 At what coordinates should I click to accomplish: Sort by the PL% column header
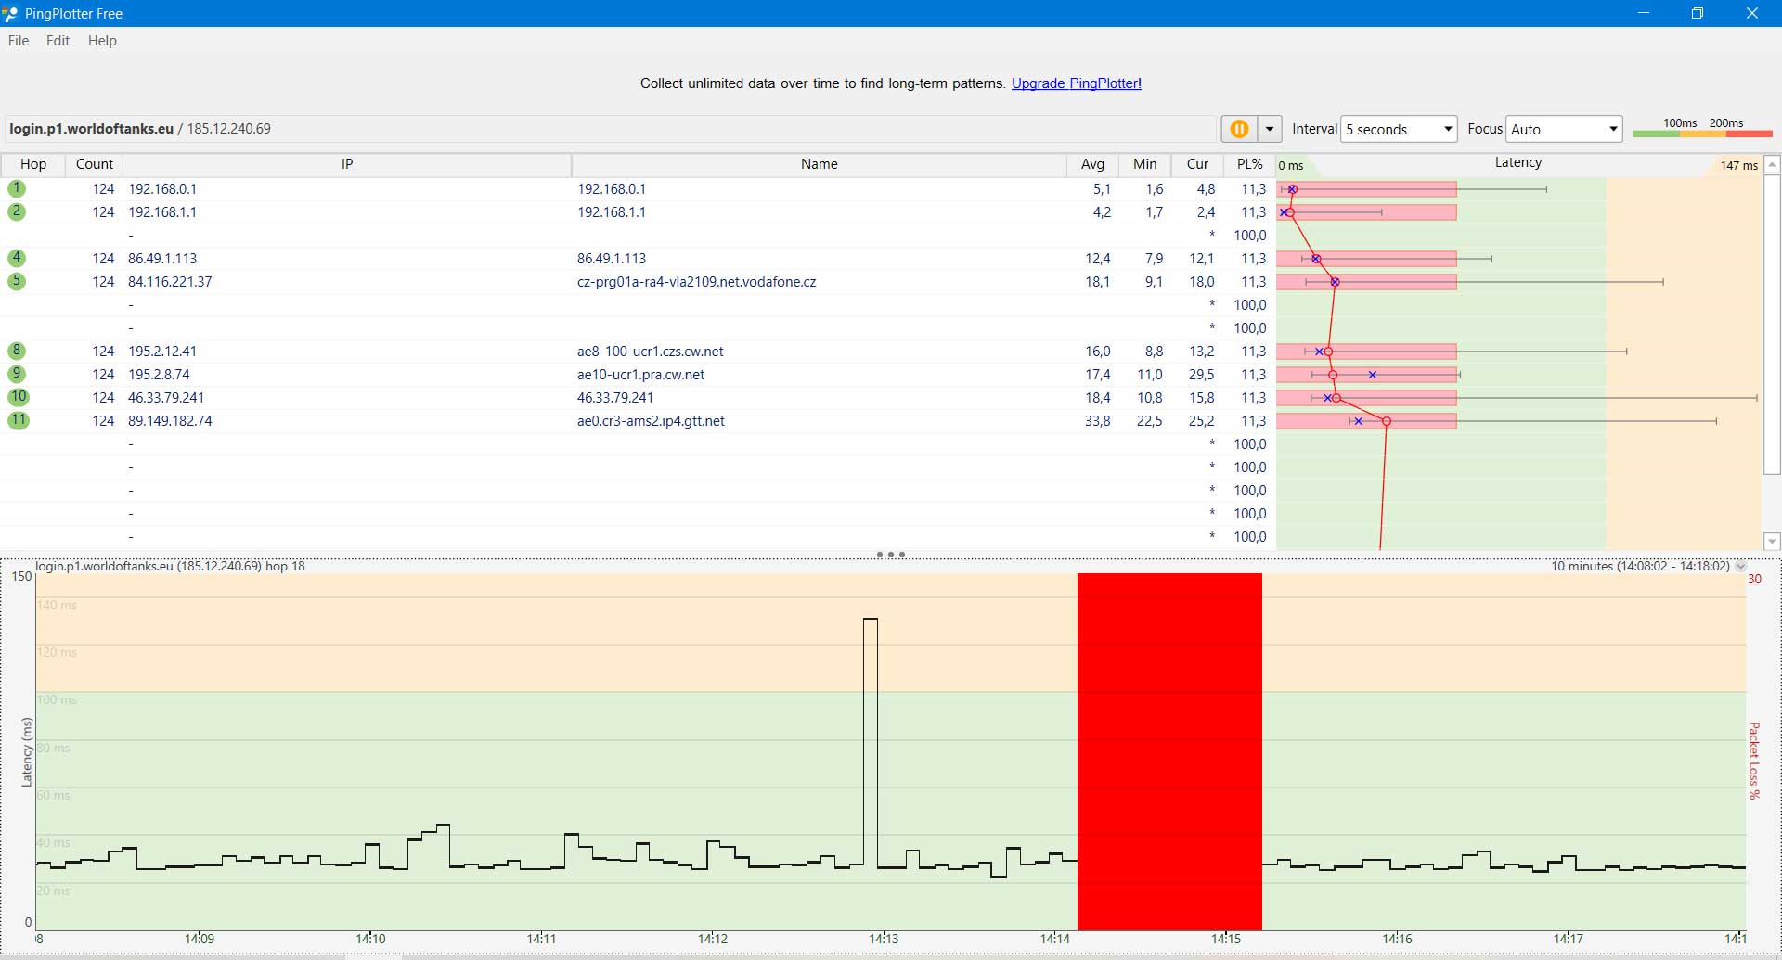[1249, 164]
